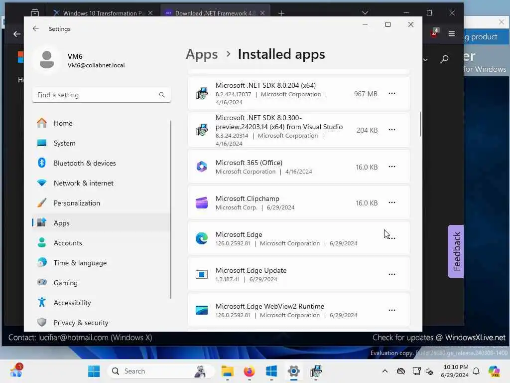Viewport: 510px width, 383px height.
Task: Click the Microsoft Clipchamp app name
Action: point(247,198)
